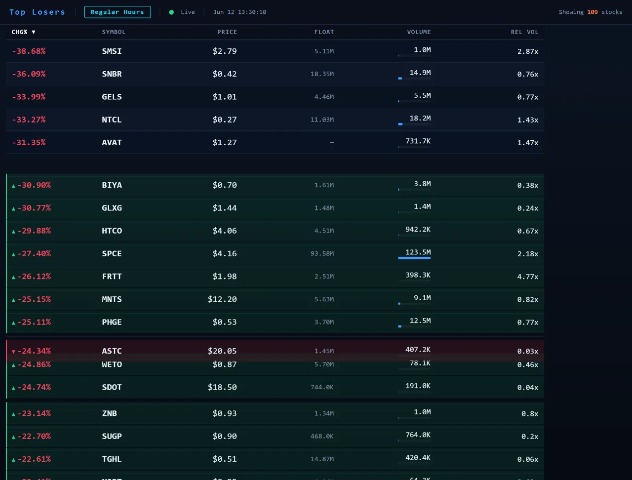The width and height of the screenshot is (632, 480).
Task: Click the FLOAT column header
Action: [x=324, y=32]
